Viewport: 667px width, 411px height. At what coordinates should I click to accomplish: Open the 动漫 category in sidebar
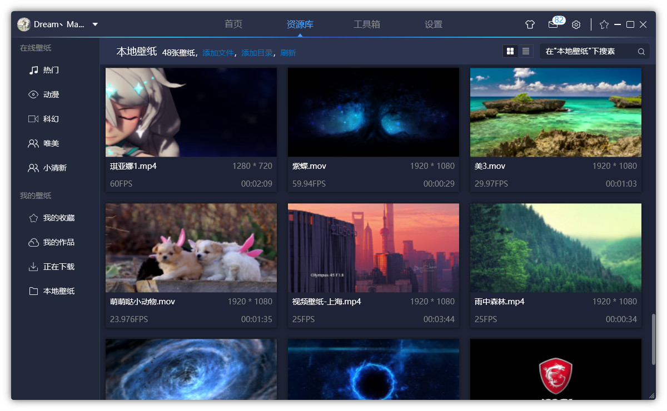[x=51, y=94]
